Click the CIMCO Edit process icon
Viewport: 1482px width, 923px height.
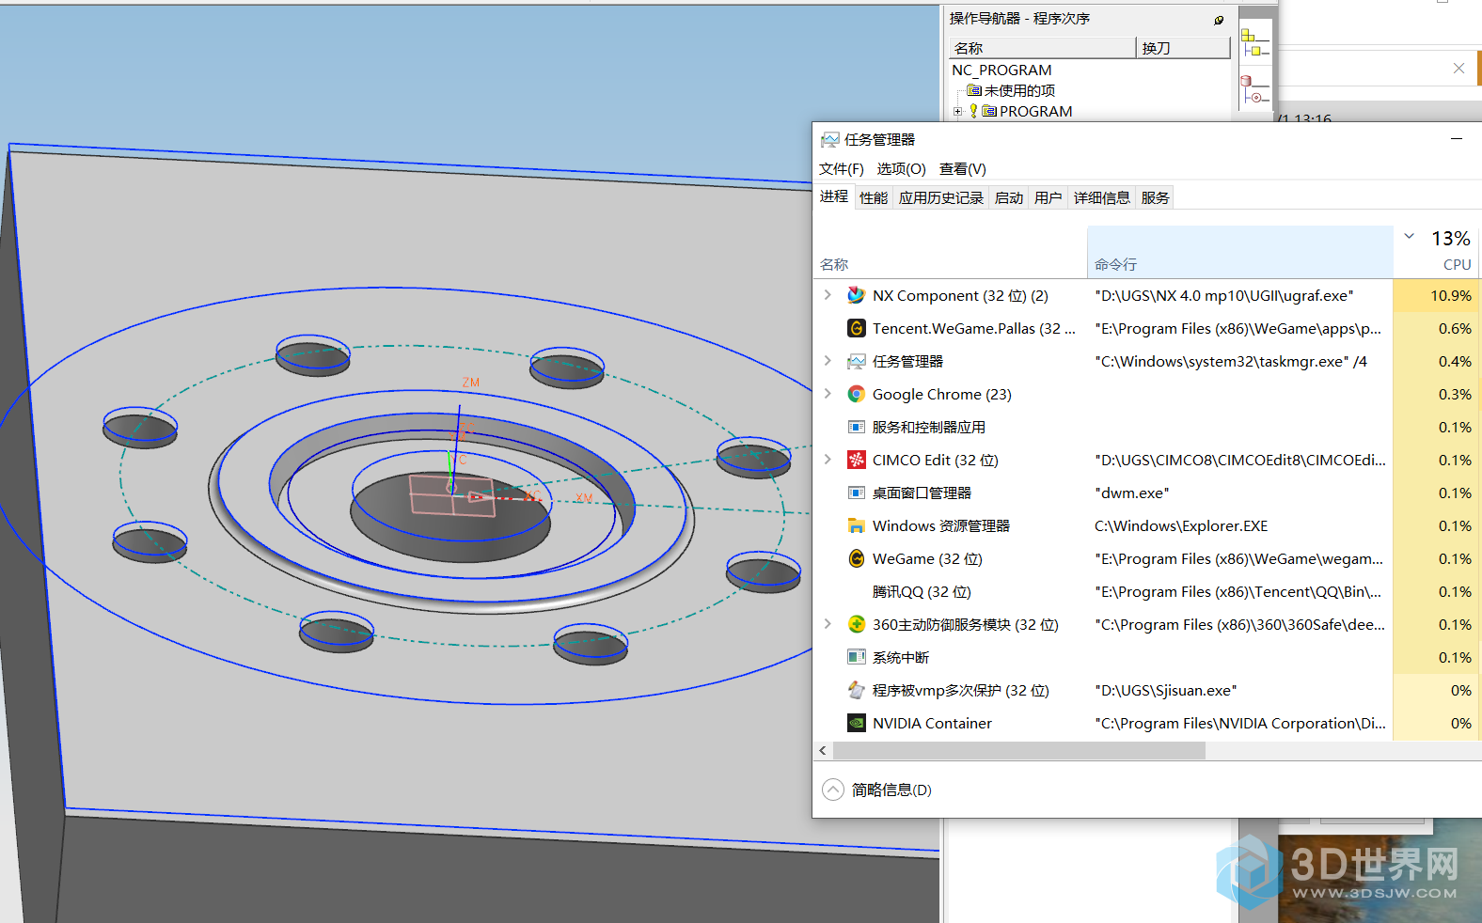856,460
